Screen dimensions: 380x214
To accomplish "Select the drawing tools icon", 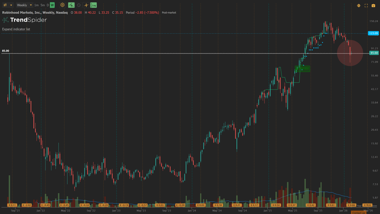I will click(x=71, y=5).
